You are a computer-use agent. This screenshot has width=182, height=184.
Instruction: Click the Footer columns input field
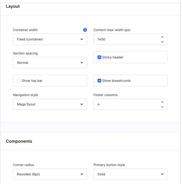[x=130, y=104]
